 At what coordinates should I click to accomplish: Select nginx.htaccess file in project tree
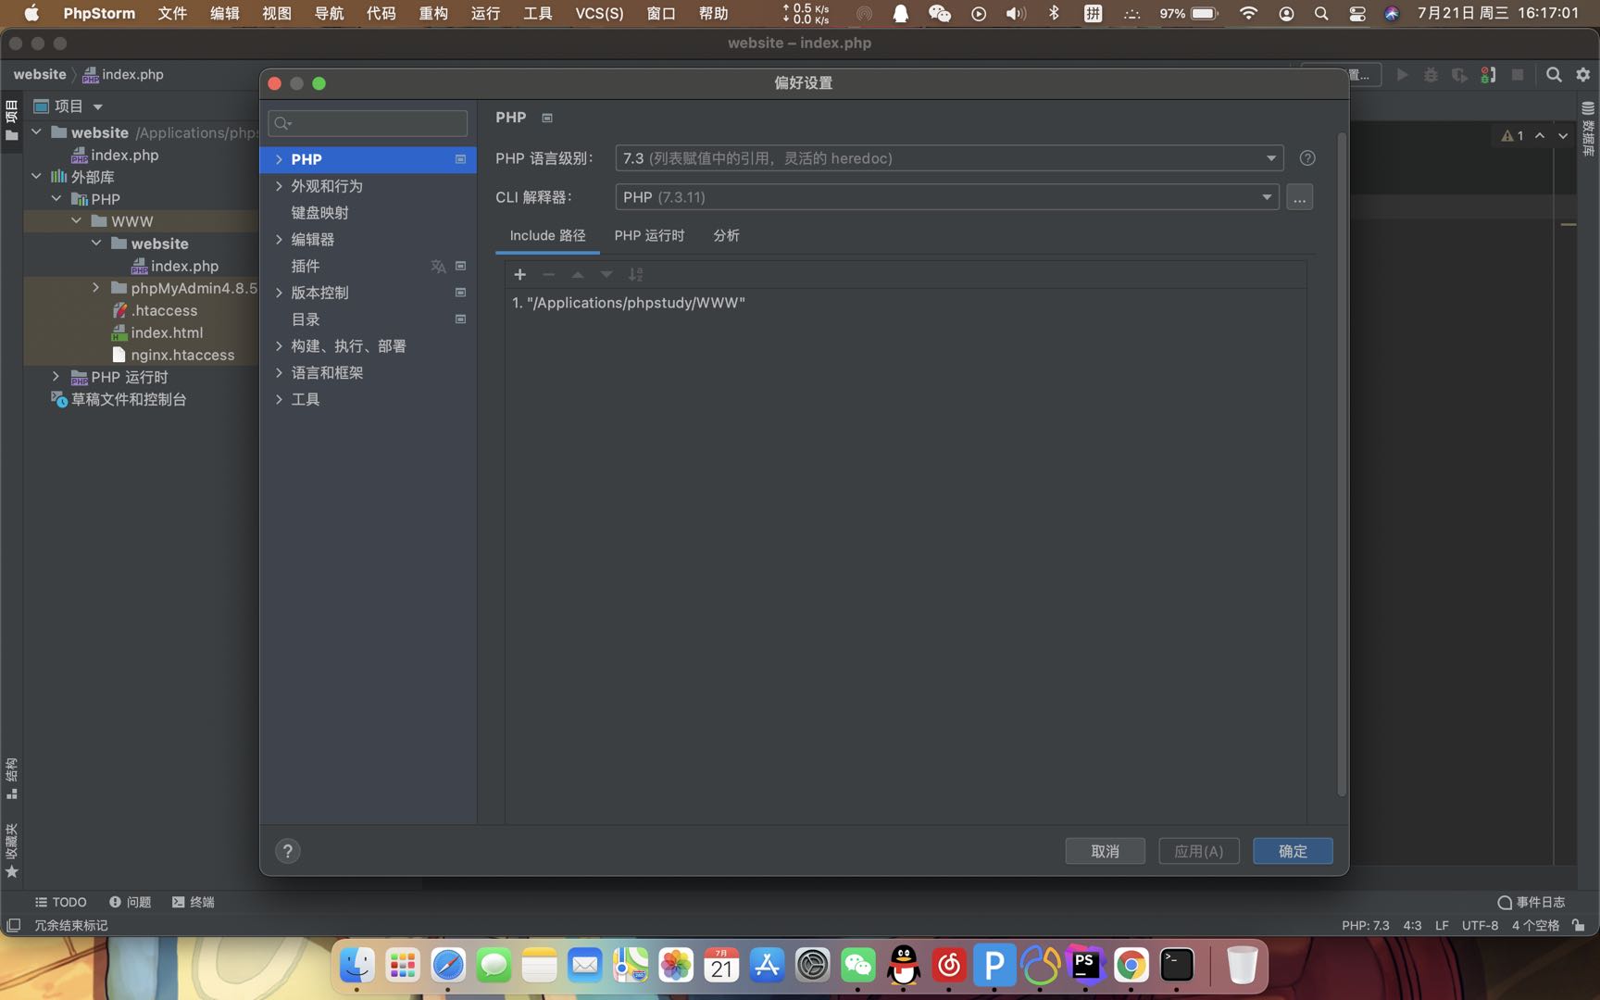pyautogui.click(x=182, y=355)
